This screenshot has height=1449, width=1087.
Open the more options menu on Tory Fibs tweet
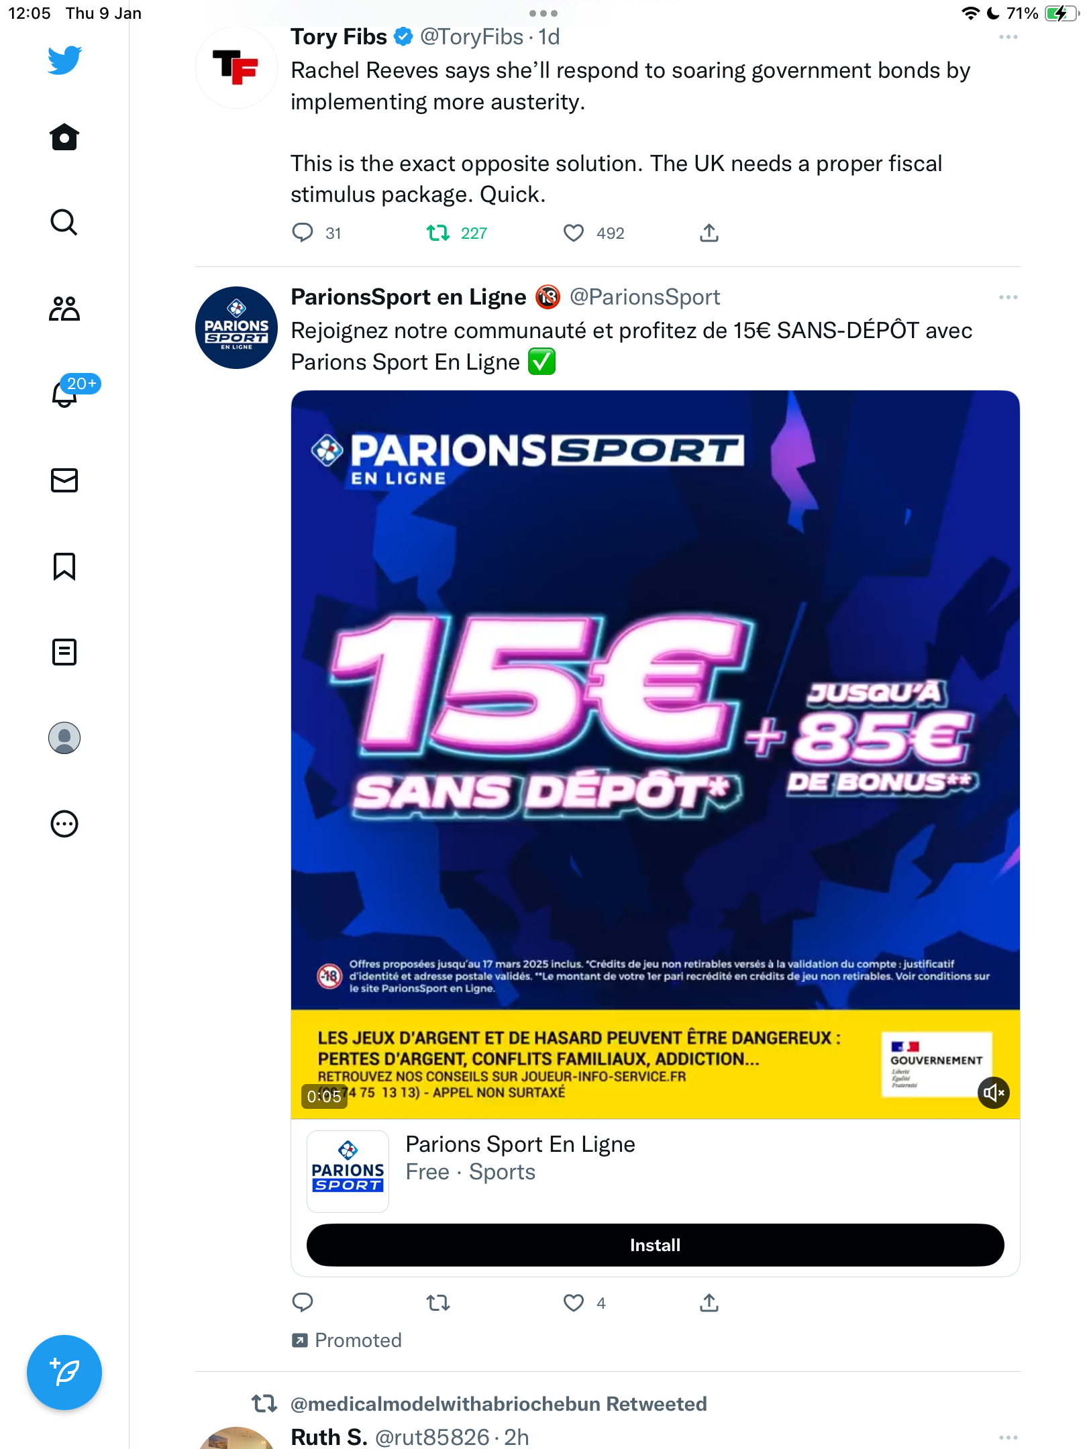click(1008, 38)
